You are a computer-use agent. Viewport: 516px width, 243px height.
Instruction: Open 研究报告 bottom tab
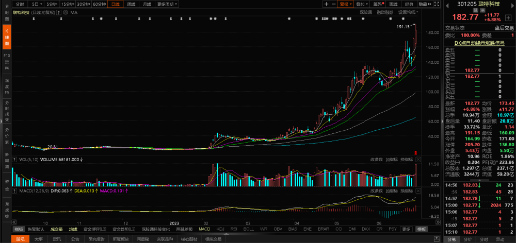pyautogui.click(x=97, y=239)
